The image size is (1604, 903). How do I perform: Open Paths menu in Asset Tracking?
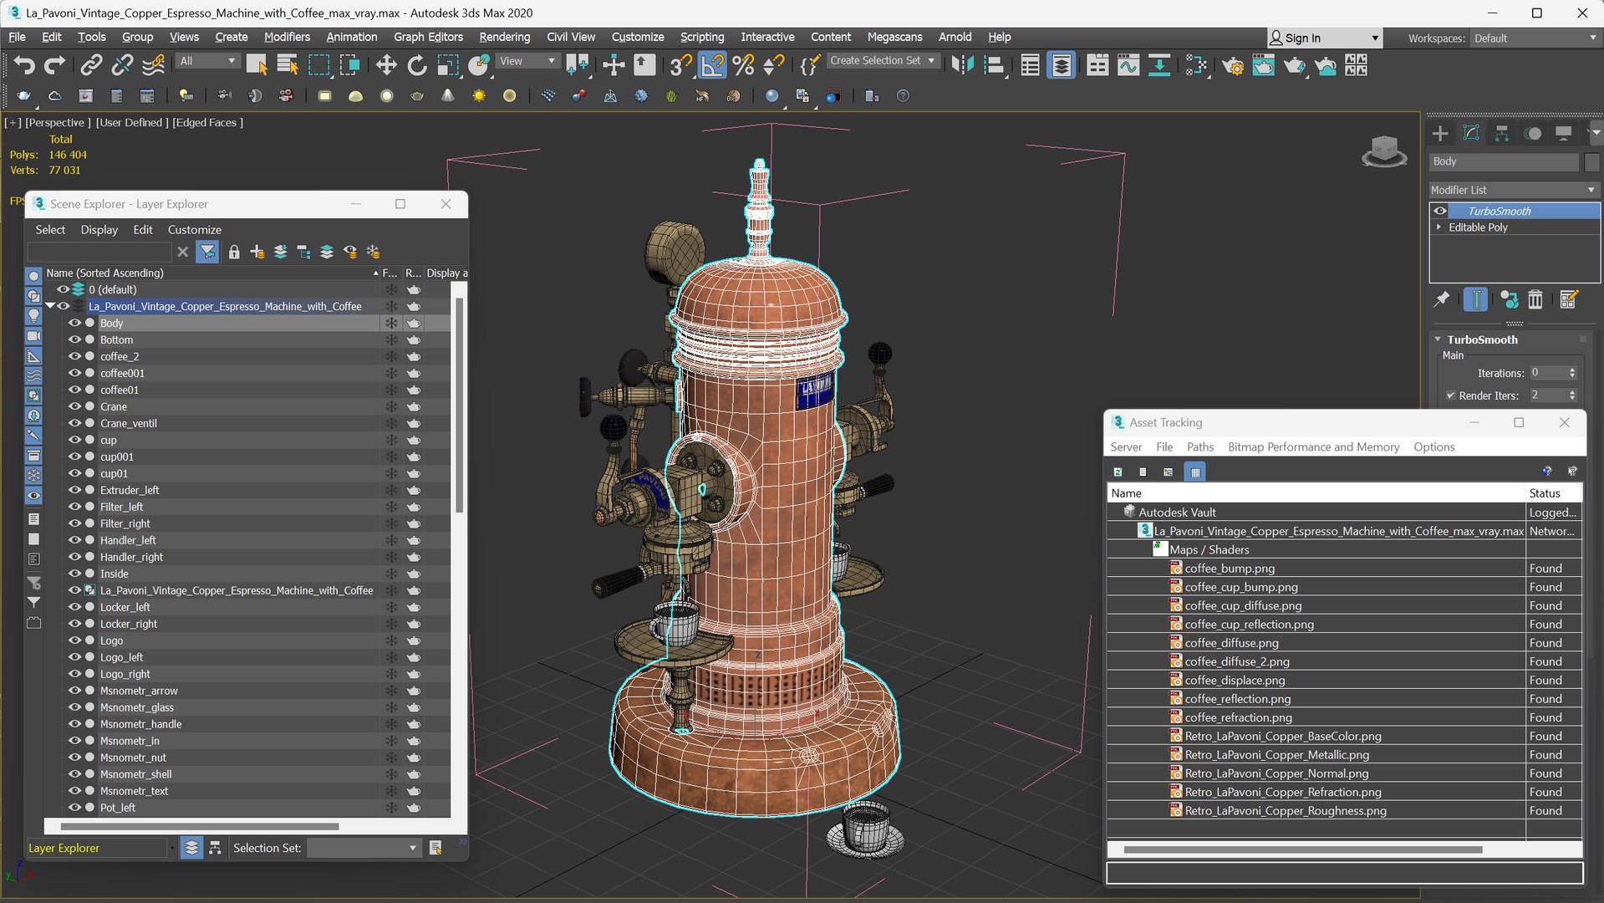click(1199, 446)
